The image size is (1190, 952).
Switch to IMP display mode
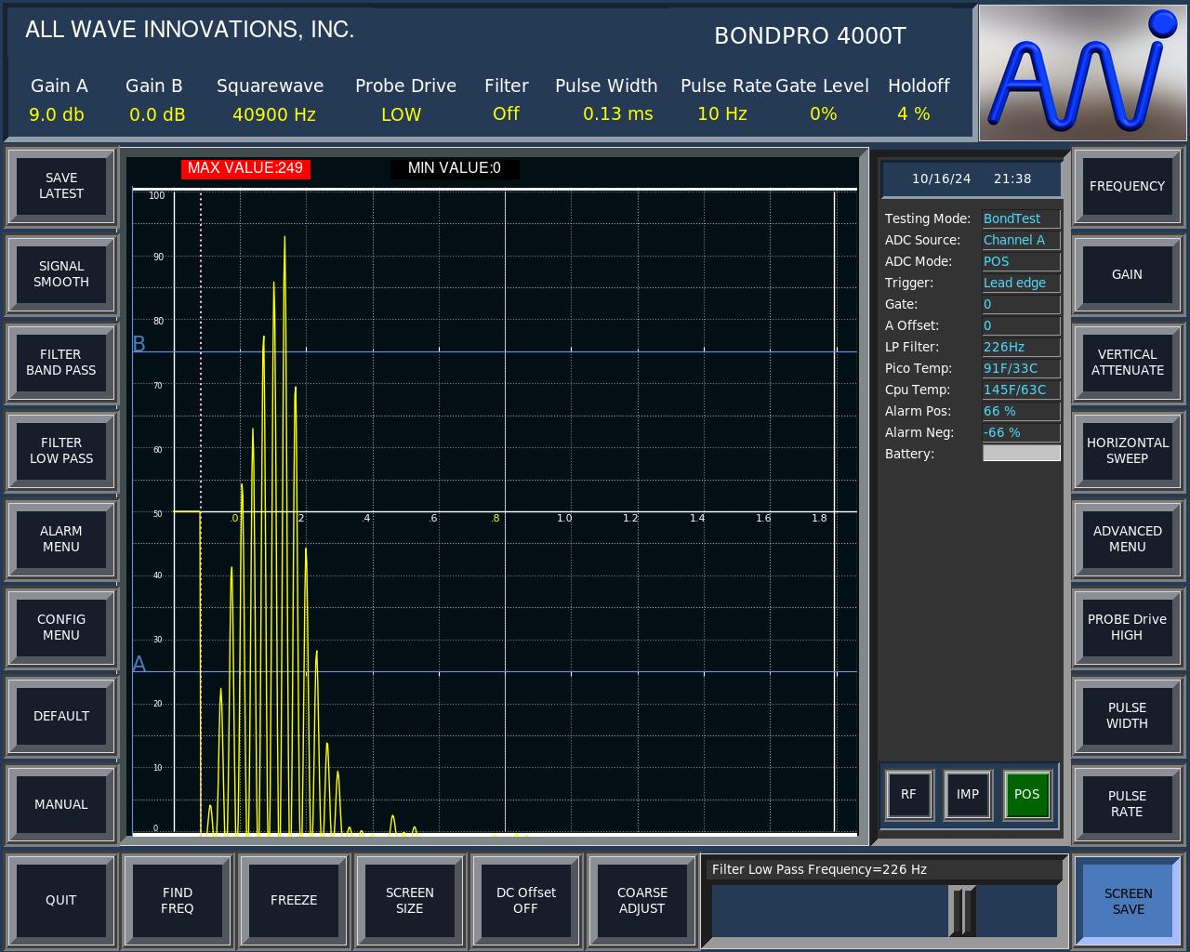(968, 795)
